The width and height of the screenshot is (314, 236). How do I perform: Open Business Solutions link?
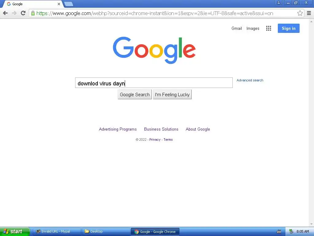click(161, 129)
